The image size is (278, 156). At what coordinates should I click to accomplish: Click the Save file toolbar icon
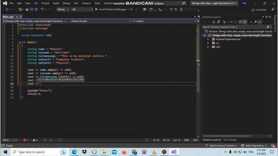tap(32, 10)
